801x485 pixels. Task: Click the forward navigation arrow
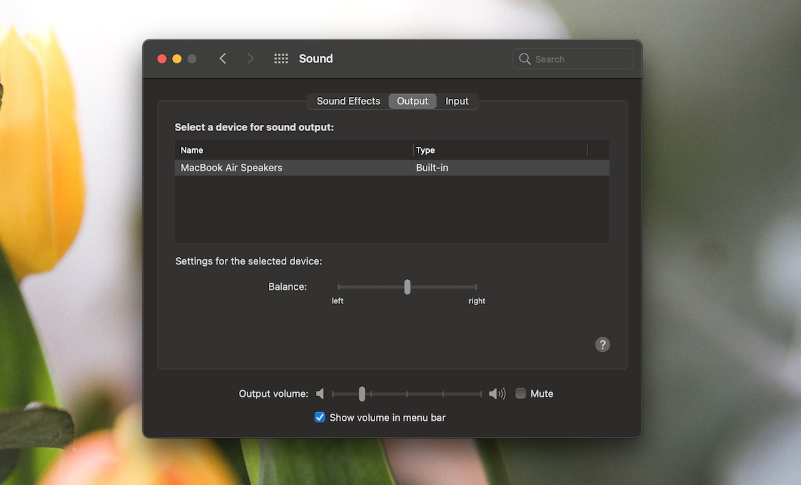[250, 58]
